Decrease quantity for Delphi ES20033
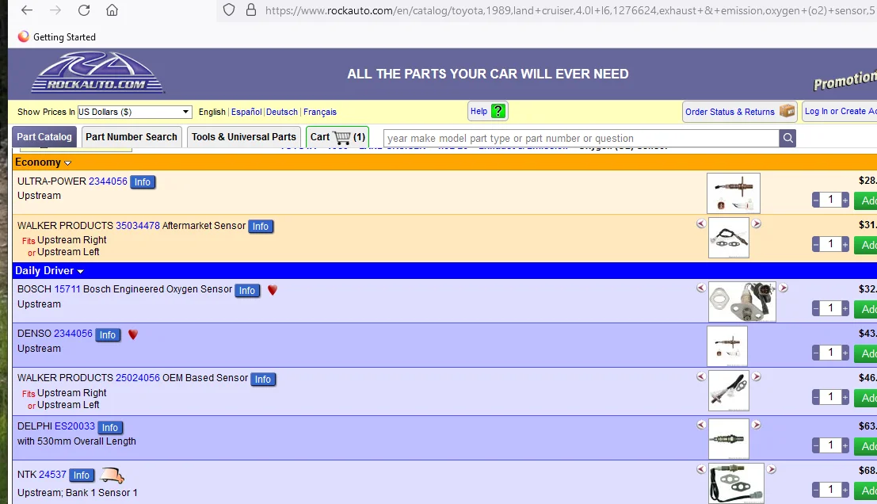 816,445
